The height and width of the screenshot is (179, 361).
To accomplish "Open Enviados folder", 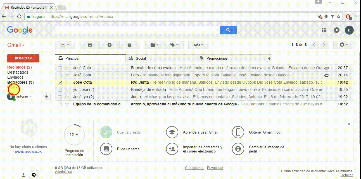I will click(15, 77).
